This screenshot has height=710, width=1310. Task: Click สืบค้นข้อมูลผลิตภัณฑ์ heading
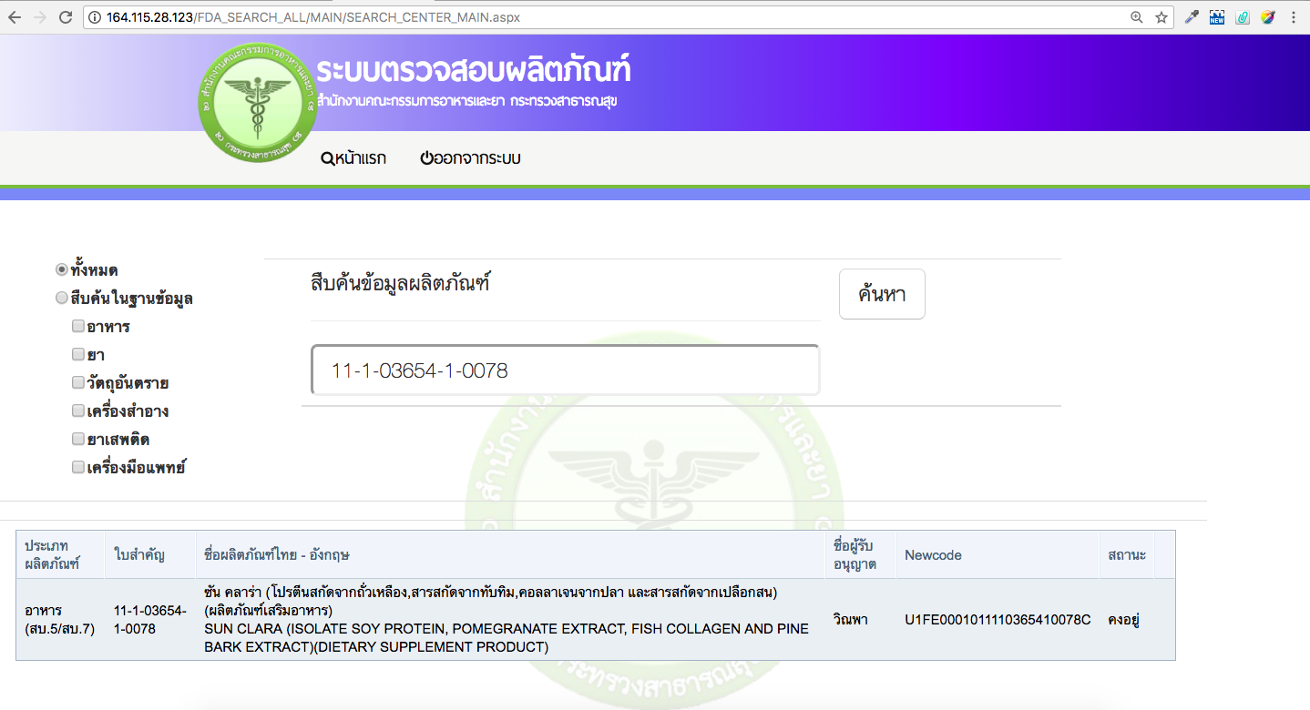[x=401, y=283]
